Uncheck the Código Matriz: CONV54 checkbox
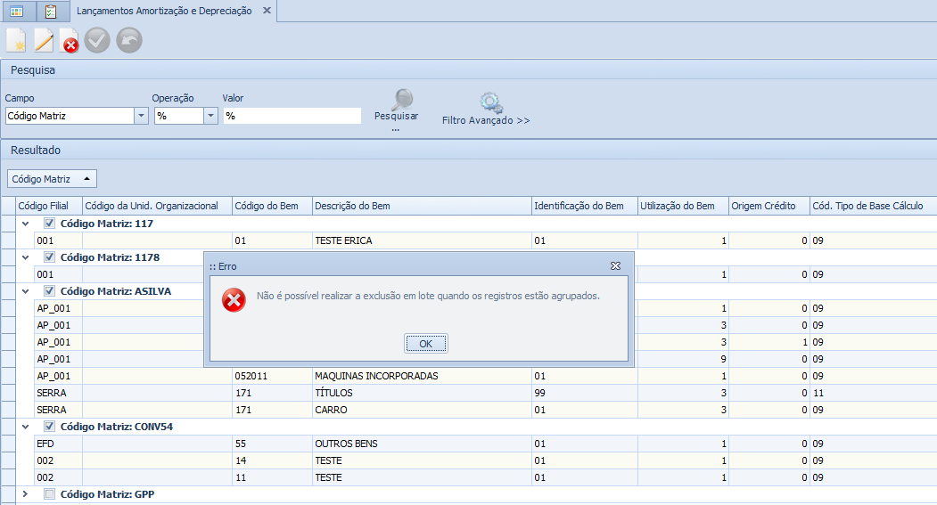 coord(50,427)
